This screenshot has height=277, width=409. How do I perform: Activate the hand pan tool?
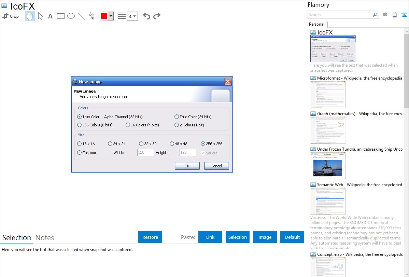point(30,16)
